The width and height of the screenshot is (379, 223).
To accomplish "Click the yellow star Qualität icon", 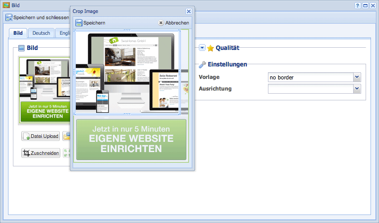I will (x=210, y=48).
